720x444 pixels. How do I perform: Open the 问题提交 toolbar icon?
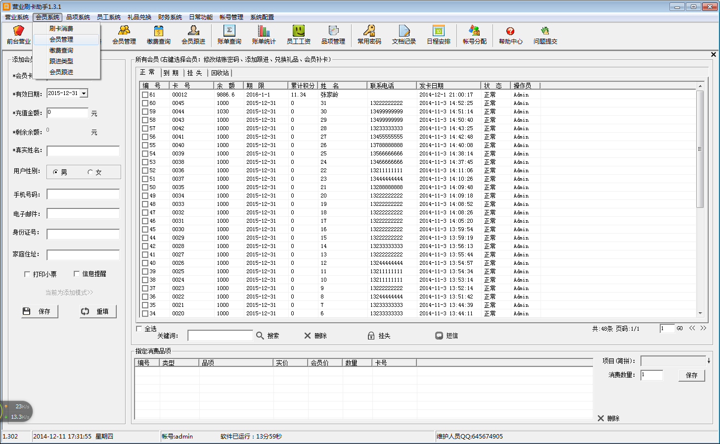pyautogui.click(x=545, y=35)
